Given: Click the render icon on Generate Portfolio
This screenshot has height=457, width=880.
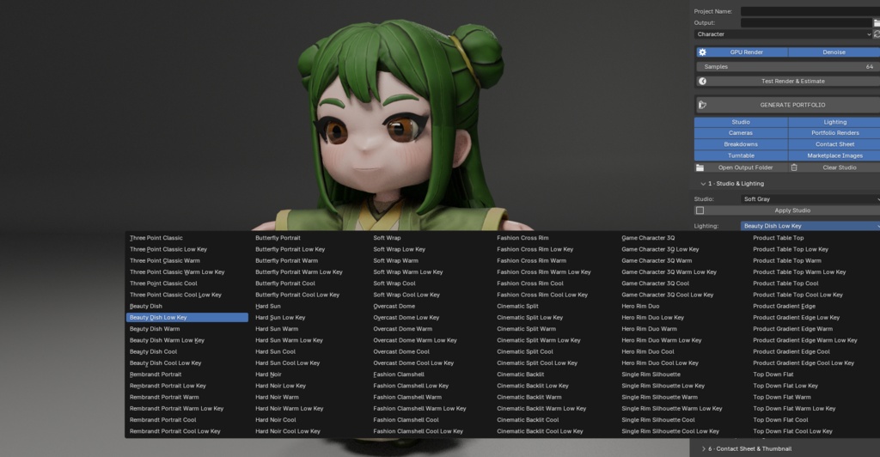Looking at the screenshot, I should (702, 105).
